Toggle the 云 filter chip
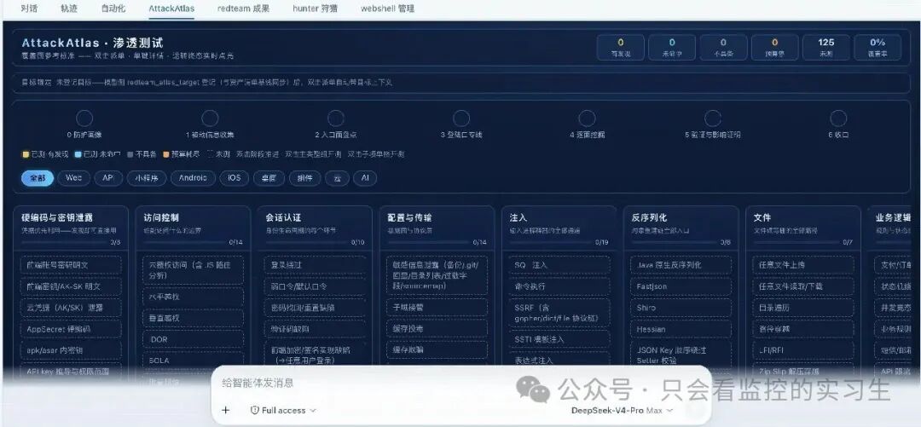 (x=337, y=178)
